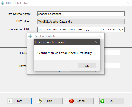Click the question mark Help icon
This screenshot has height=107, width=132.
(40, 101)
